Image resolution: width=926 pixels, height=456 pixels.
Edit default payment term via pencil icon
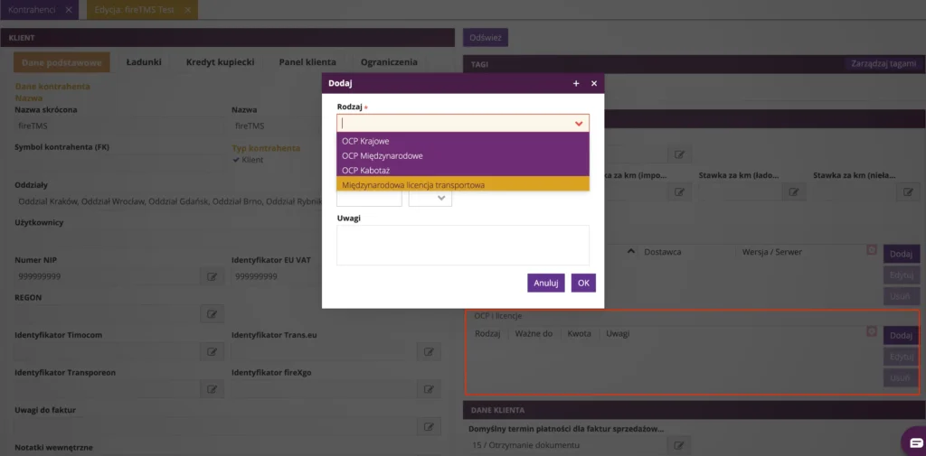679,445
